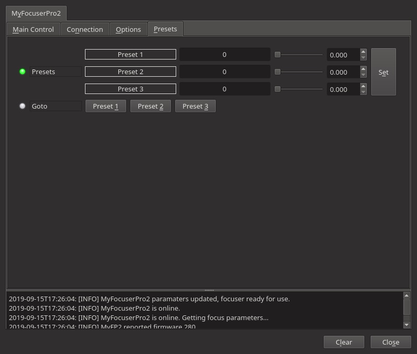Clear the log messages
417x354 pixels.
[x=344, y=342]
